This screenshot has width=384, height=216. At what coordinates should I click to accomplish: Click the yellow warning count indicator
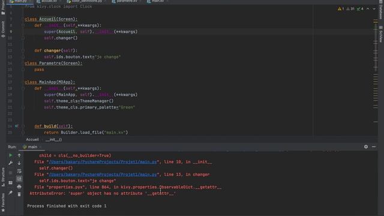(341, 9)
